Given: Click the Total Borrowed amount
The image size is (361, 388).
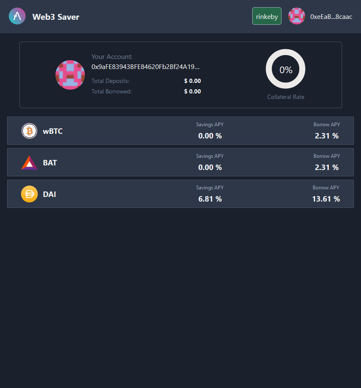Looking at the screenshot, I should (x=192, y=91).
